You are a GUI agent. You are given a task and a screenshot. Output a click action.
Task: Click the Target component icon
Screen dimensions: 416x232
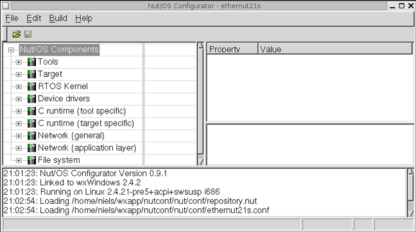point(31,74)
